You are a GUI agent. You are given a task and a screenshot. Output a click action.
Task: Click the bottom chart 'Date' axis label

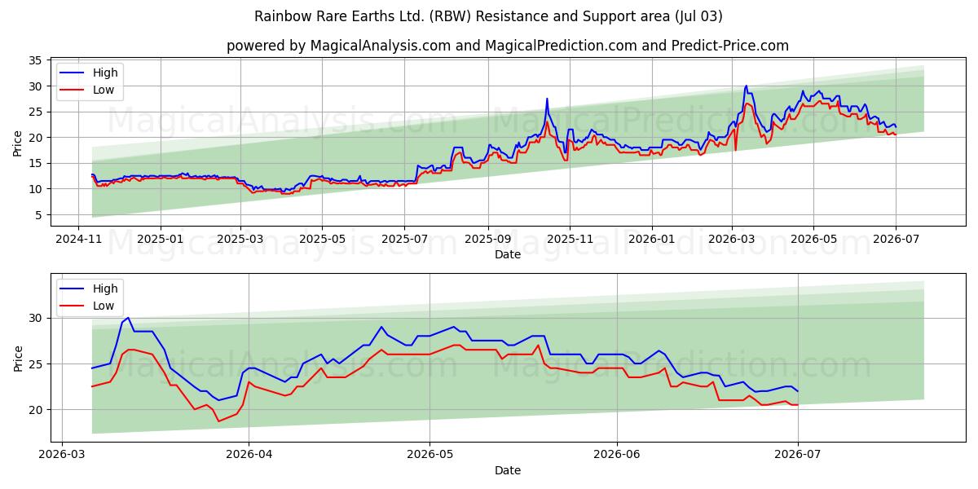coord(508,470)
